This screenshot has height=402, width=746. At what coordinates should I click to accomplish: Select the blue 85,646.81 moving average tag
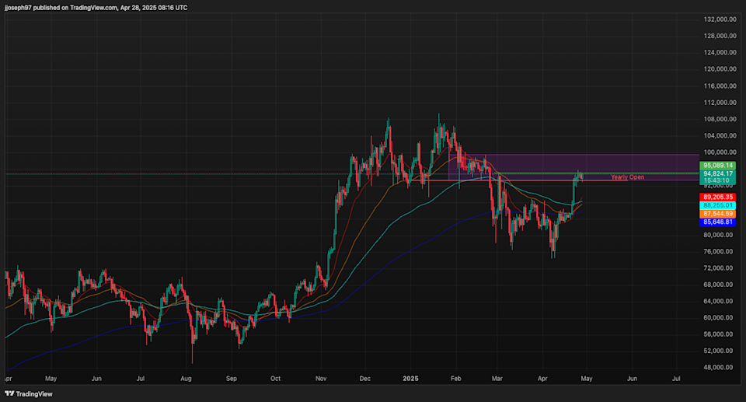click(717, 222)
